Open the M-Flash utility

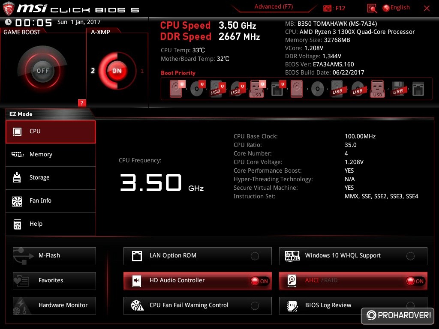54,256
